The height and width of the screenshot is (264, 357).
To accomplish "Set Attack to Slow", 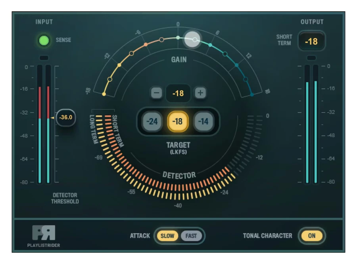I will click(167, 236).
